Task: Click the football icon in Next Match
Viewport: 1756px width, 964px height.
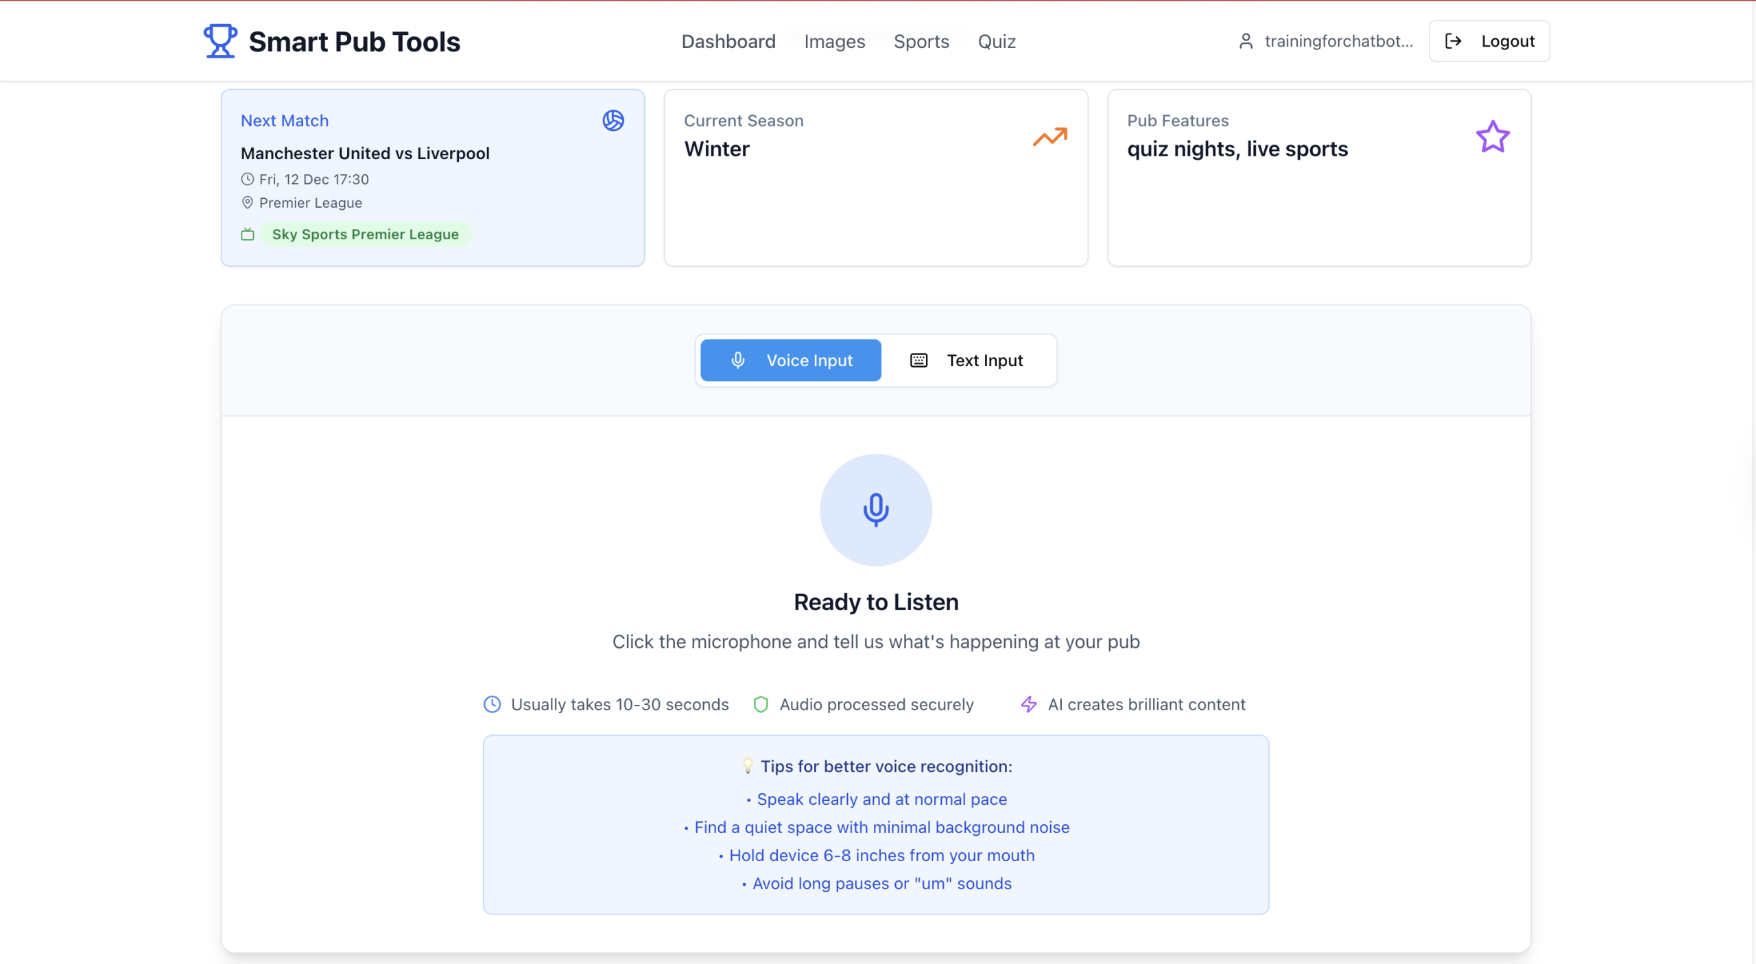Action: (x=613, y=121)
